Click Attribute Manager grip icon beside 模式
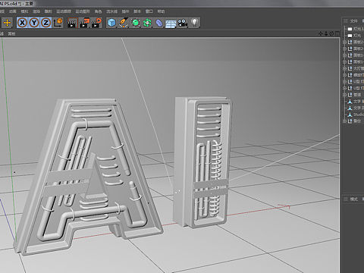364x273 pixels. point(346,199)
